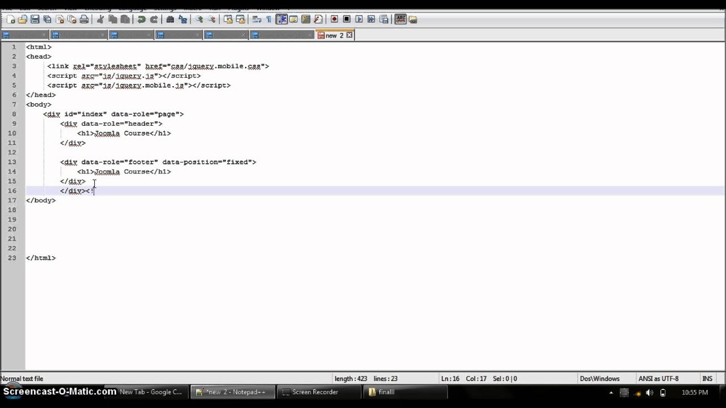
Task: Click the 'Dos\Windows' status bar entry
Action: point(600,379)
